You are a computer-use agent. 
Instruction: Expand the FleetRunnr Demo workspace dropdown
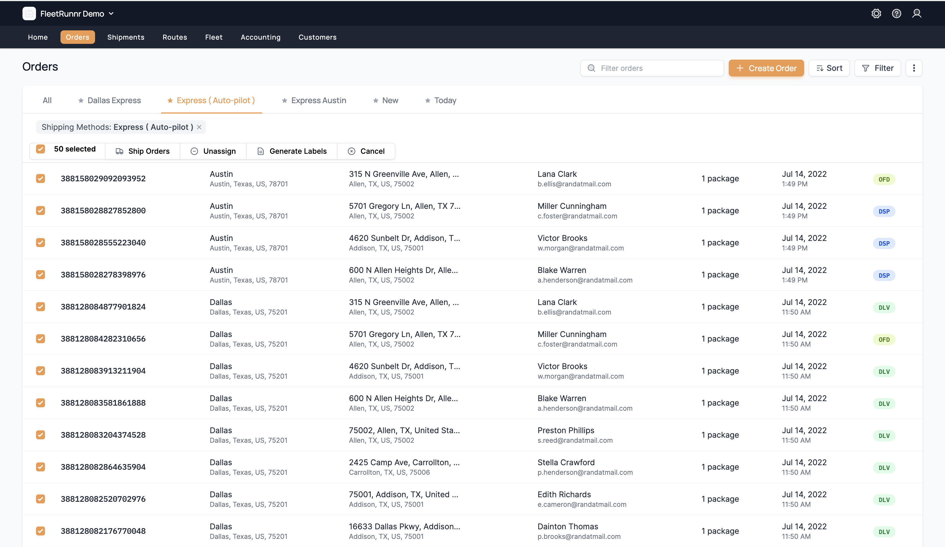point(111,13)
